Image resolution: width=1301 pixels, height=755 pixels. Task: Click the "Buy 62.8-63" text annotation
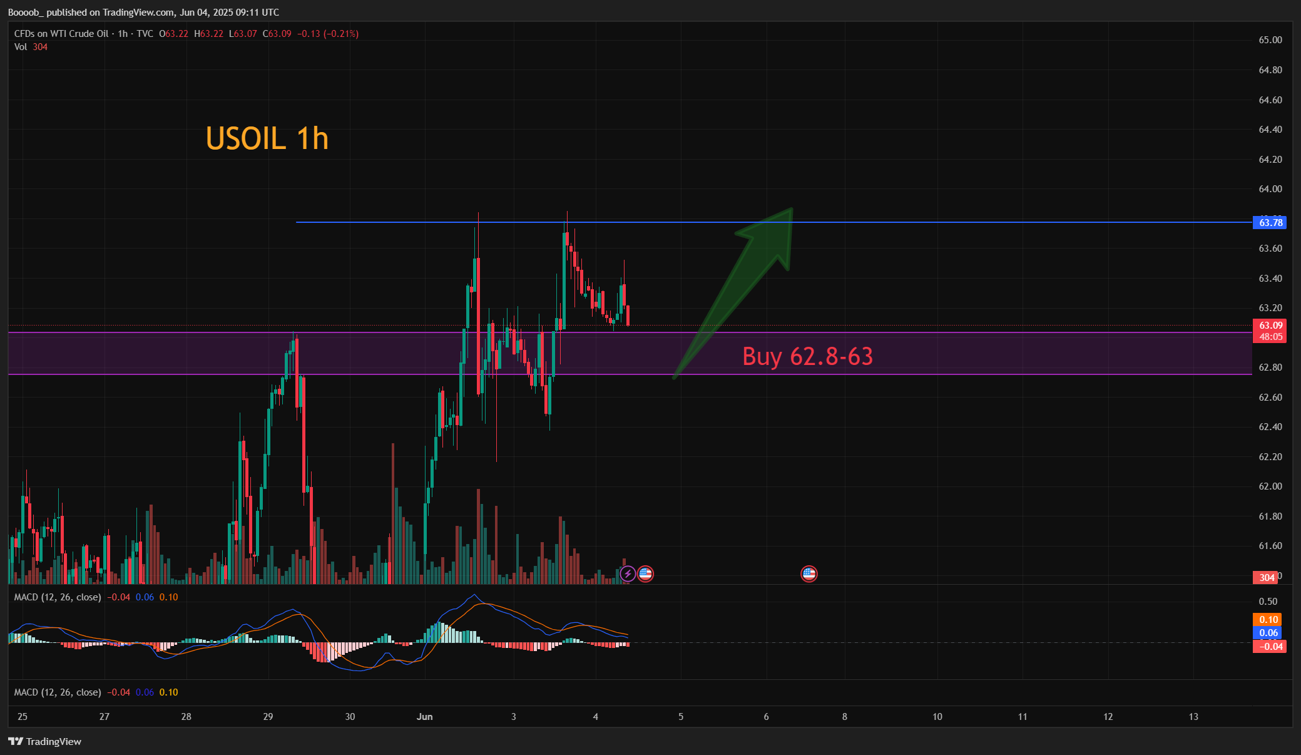point(807,356)
